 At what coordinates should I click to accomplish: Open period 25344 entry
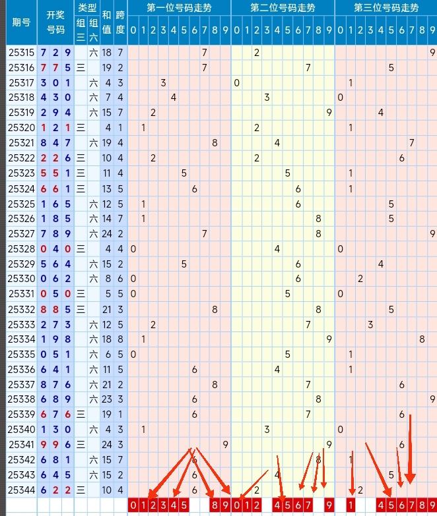pos(21,490)
